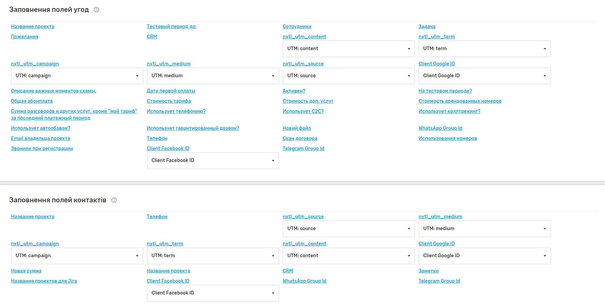
Task: Click help icon beside Заповнення полей угод
Action: 96,10
